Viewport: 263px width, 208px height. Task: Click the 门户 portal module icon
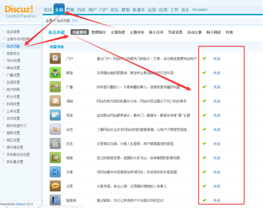55,59
